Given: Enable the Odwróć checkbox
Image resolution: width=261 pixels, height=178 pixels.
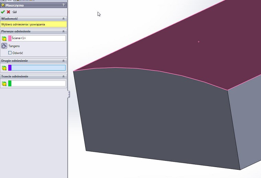Looking at the screenshot, I should point(10,53).
